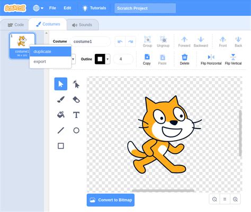This screenshot has height=212, width=251.
Task: Click the canvas horizontal scrollbar
Action: click(x=163, y=190)
